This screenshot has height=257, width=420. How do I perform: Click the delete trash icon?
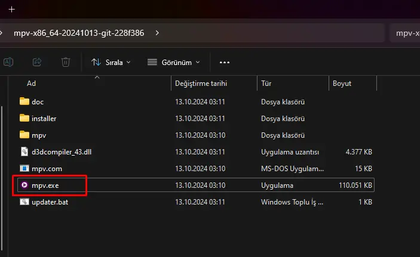(x=66, y=62)
